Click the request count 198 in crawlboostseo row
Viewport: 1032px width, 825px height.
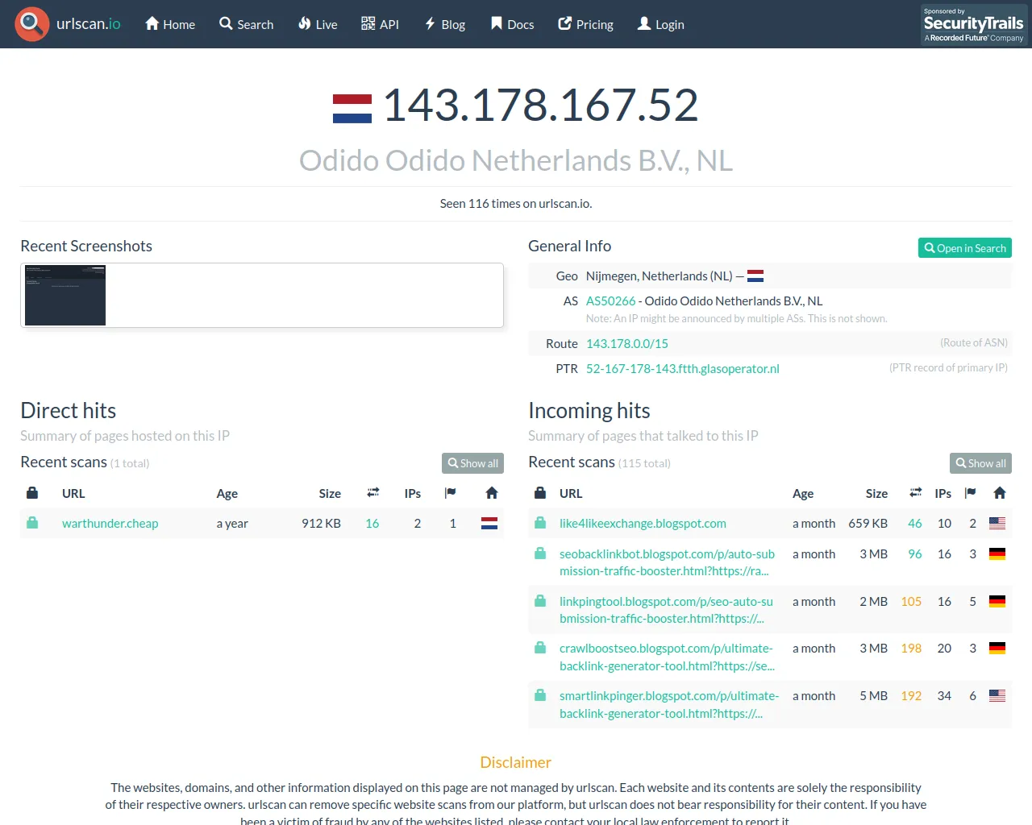coord(911,648)
